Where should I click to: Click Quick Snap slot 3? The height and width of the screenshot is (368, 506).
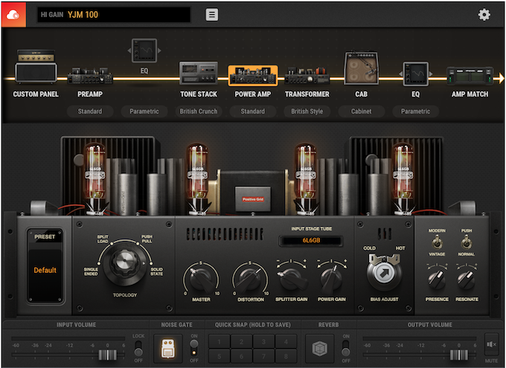pos(263,341)
